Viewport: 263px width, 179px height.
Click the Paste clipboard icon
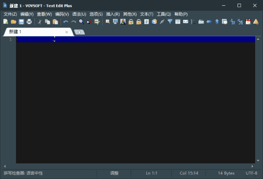pyautogui.click(x=55, y=22)
